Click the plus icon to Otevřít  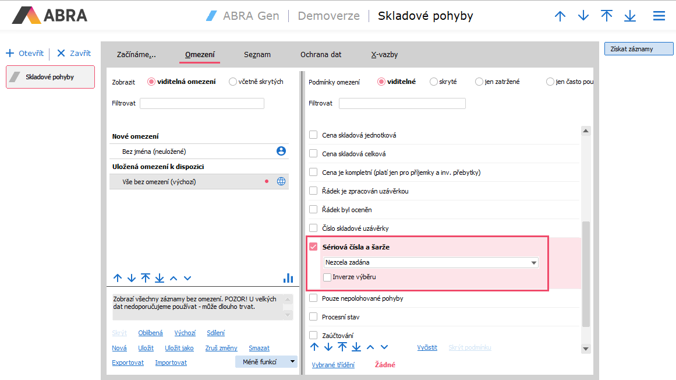[10, 54]
